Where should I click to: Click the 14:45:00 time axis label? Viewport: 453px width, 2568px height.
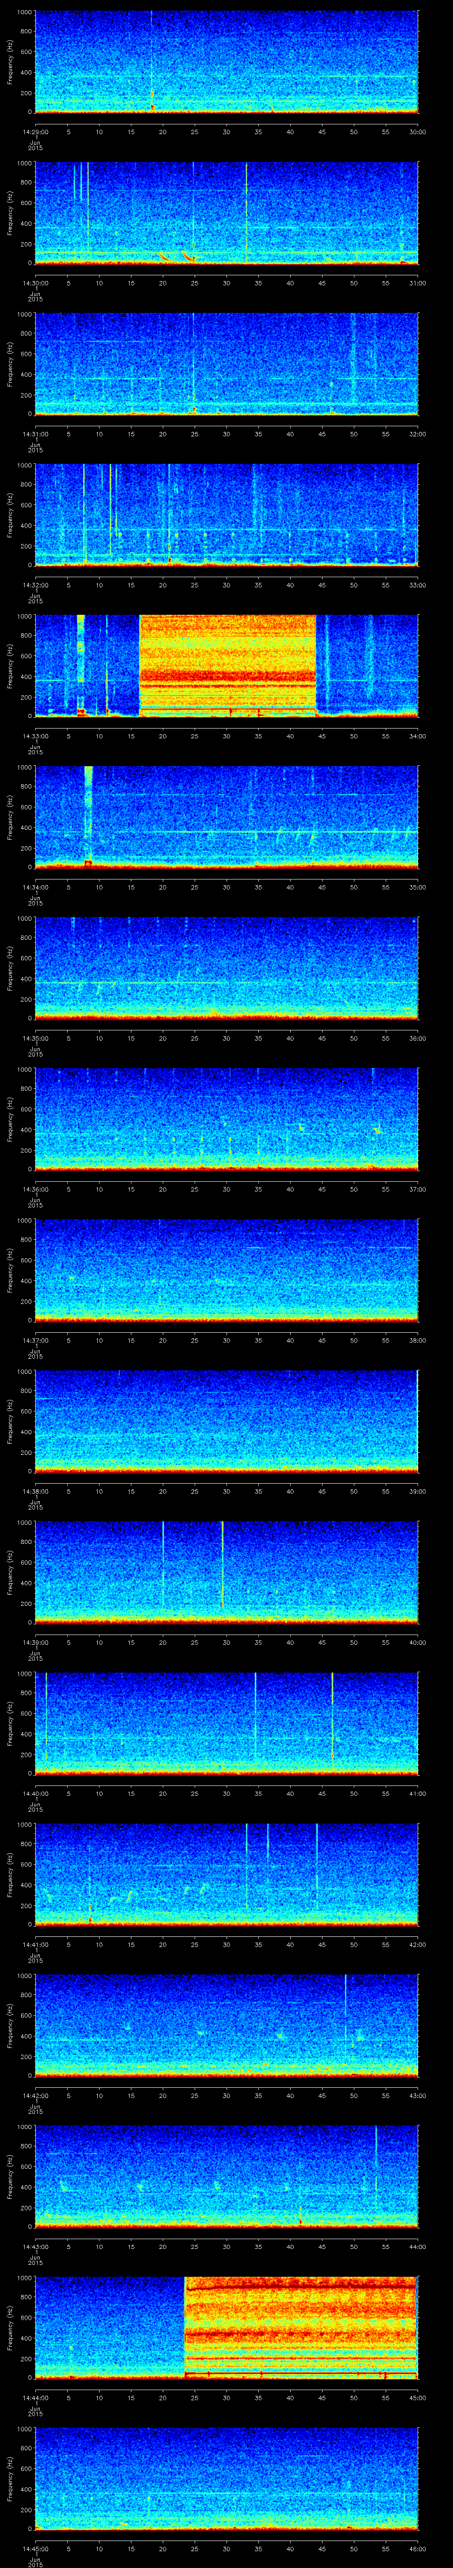coord(35,2548)
